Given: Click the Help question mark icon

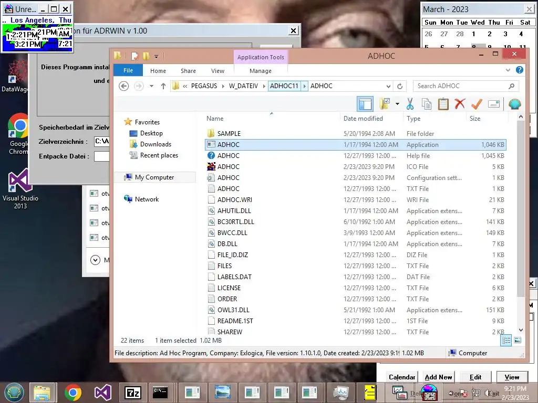Looking at the screenshot, I should [520, 70].
